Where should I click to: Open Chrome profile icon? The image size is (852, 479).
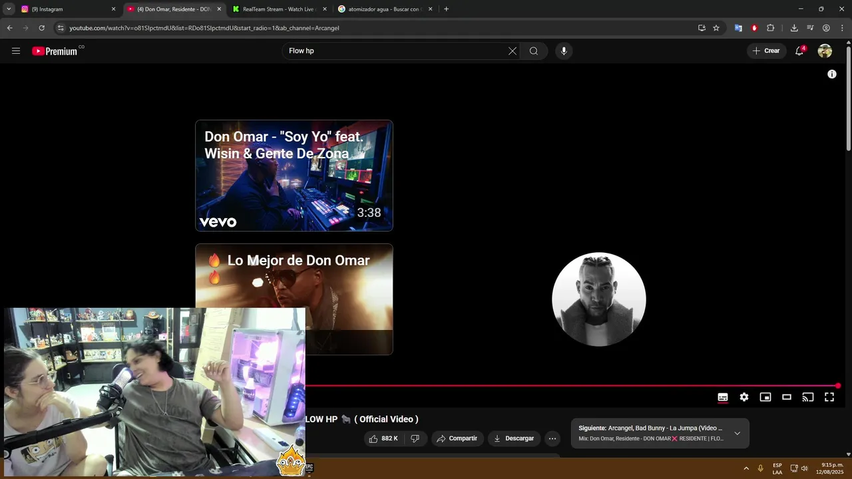(826, 28)
